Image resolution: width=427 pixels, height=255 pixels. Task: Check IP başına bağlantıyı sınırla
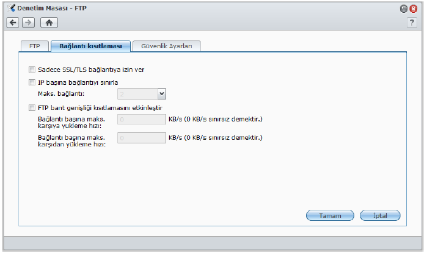click(x=32, y=82)
